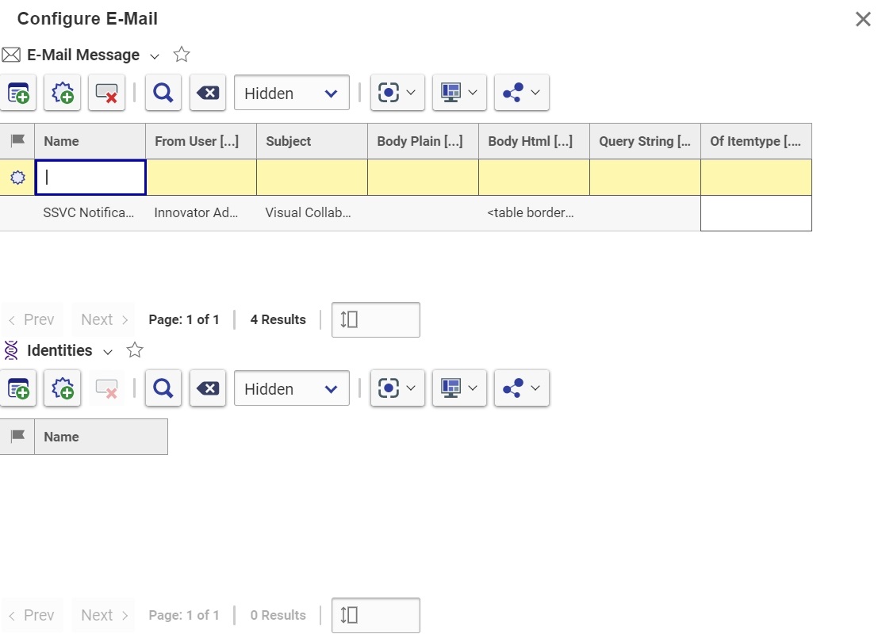Viewport: 882px width, 634px height.
Task: Open share dropdown in E-Mail Message toolbar
Action: (x=521, y=93)
